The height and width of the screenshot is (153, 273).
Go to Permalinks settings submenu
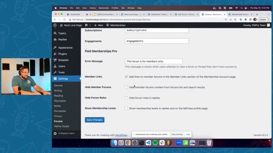coord(60,111)
